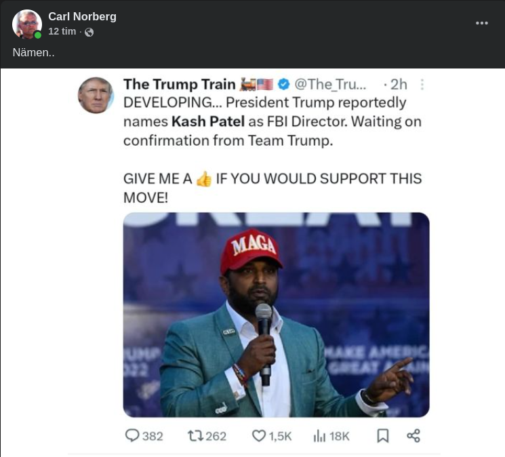Click the tweet share icon
The height and width of the screenshot is (457, 505).
[x=413, y=435]
